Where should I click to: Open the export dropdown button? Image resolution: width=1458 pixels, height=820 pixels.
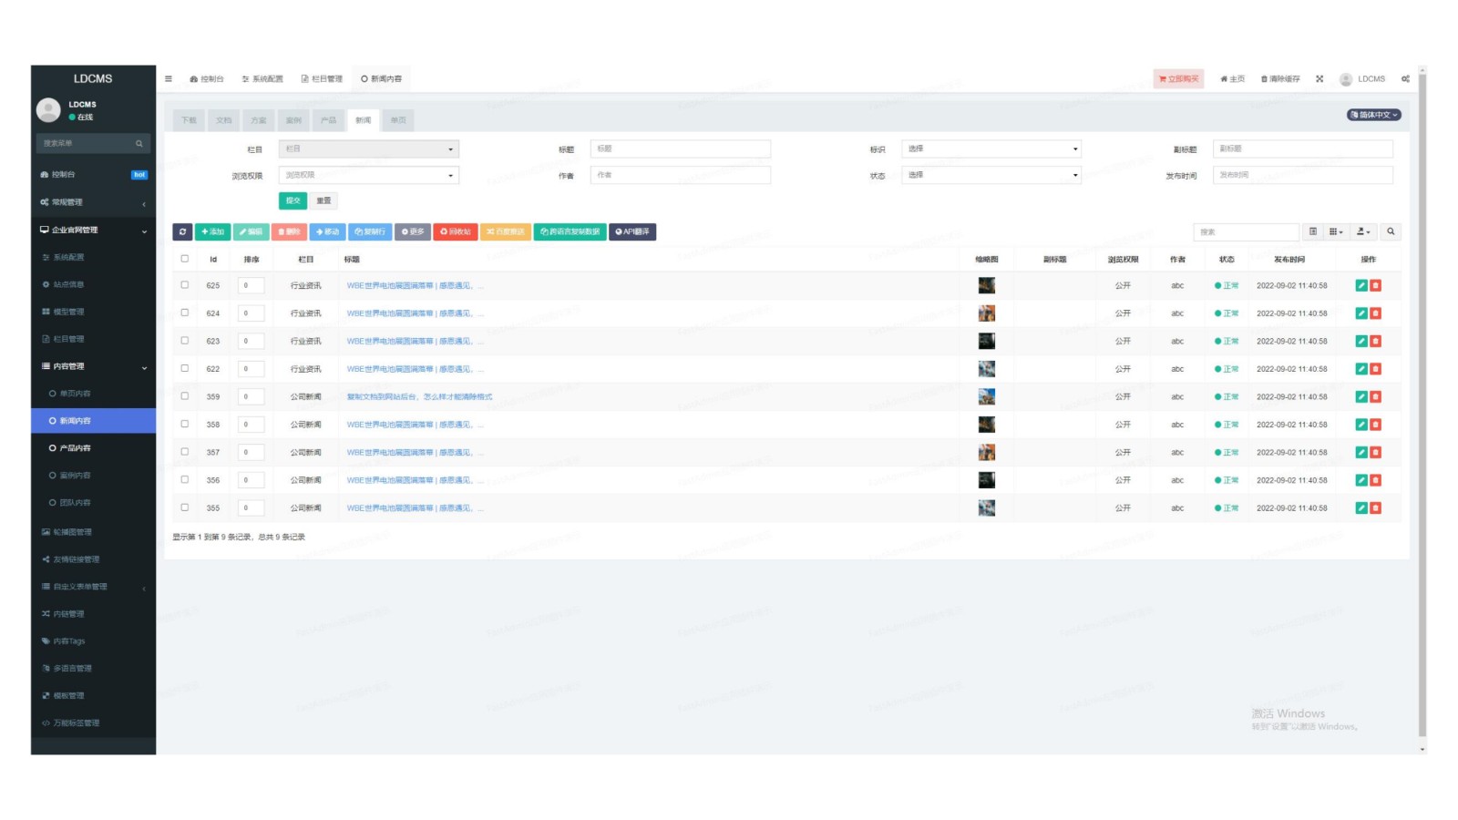(1363, 231)
